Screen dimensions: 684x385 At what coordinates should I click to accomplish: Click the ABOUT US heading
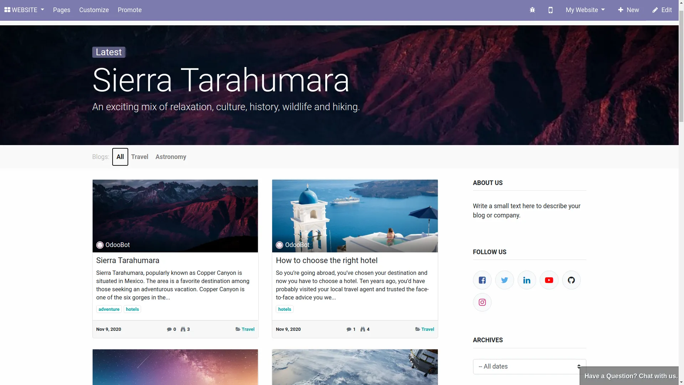pos(488,183)
